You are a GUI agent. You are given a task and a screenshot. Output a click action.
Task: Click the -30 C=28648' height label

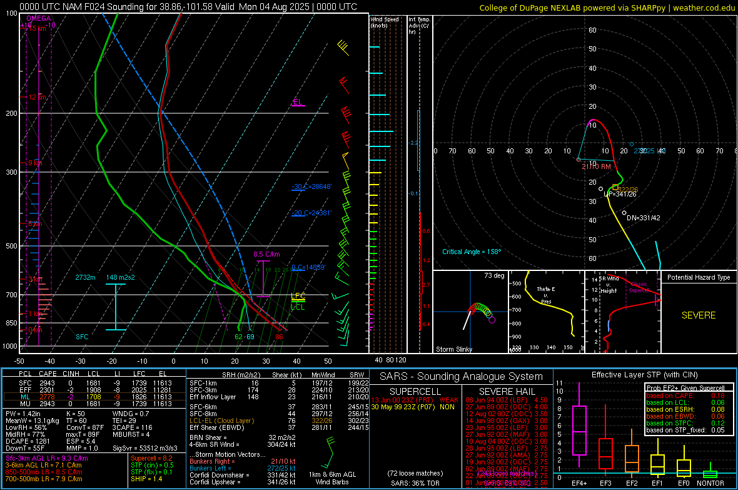pos(311,186)
